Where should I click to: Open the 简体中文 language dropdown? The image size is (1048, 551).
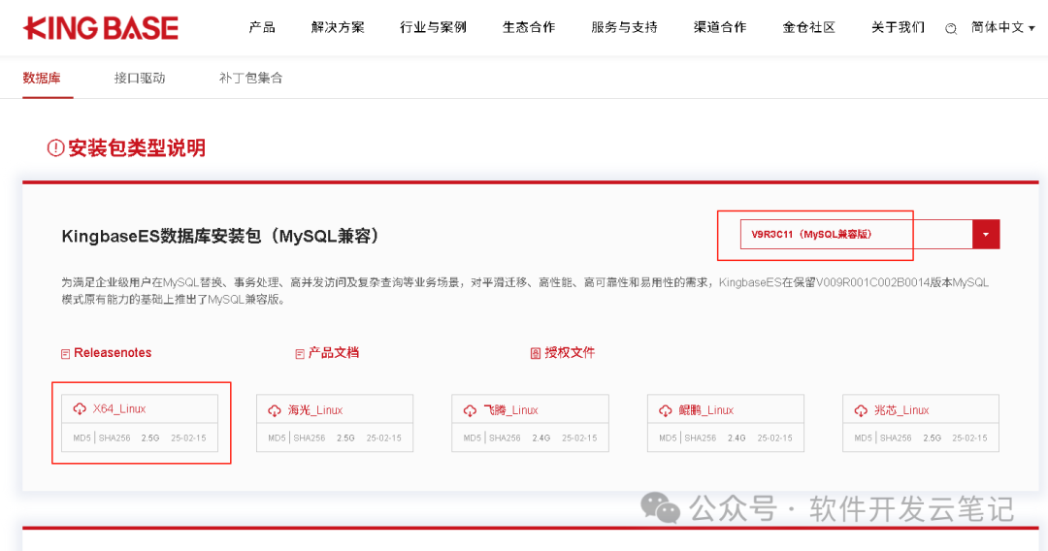click(x=1003, y=27)
